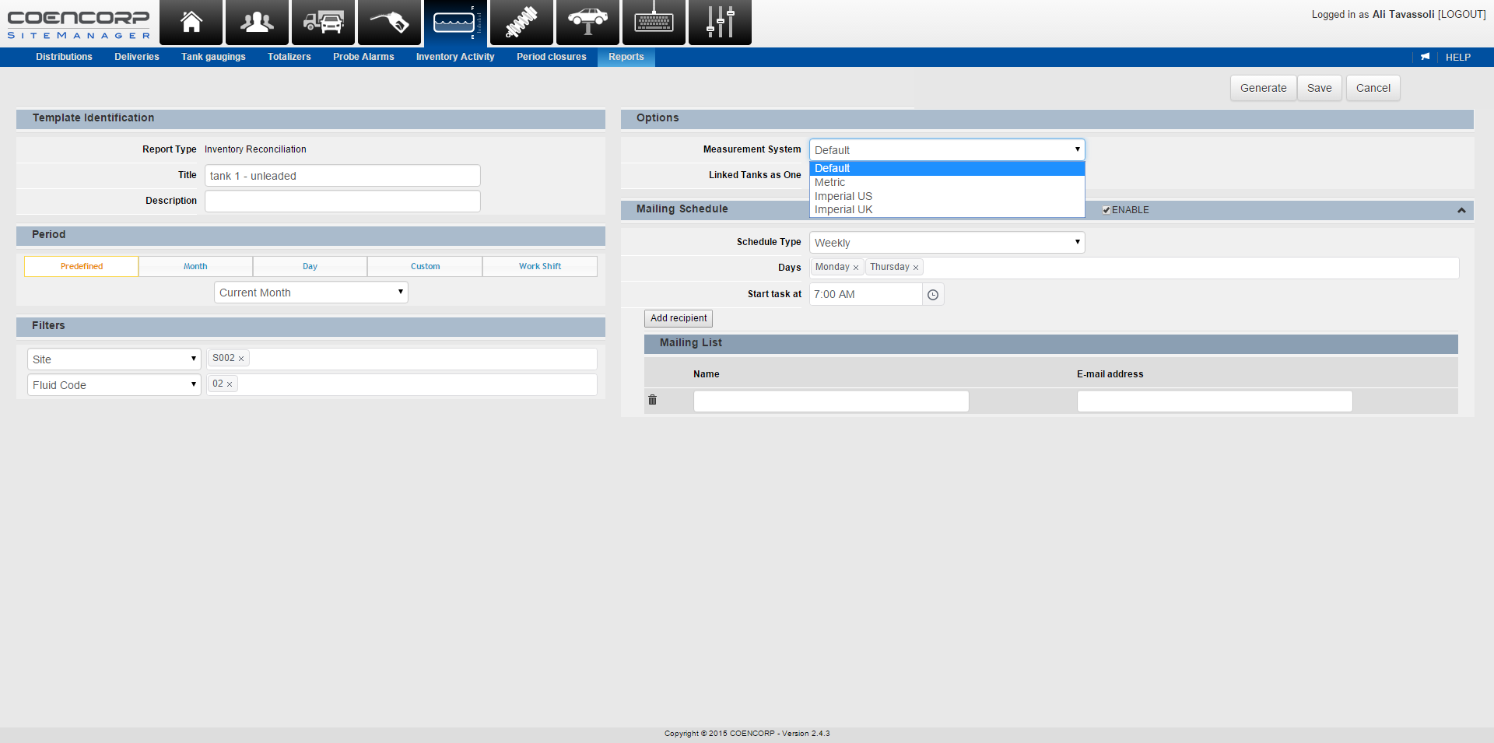Remove the Monday day chip

click(855, 267)
